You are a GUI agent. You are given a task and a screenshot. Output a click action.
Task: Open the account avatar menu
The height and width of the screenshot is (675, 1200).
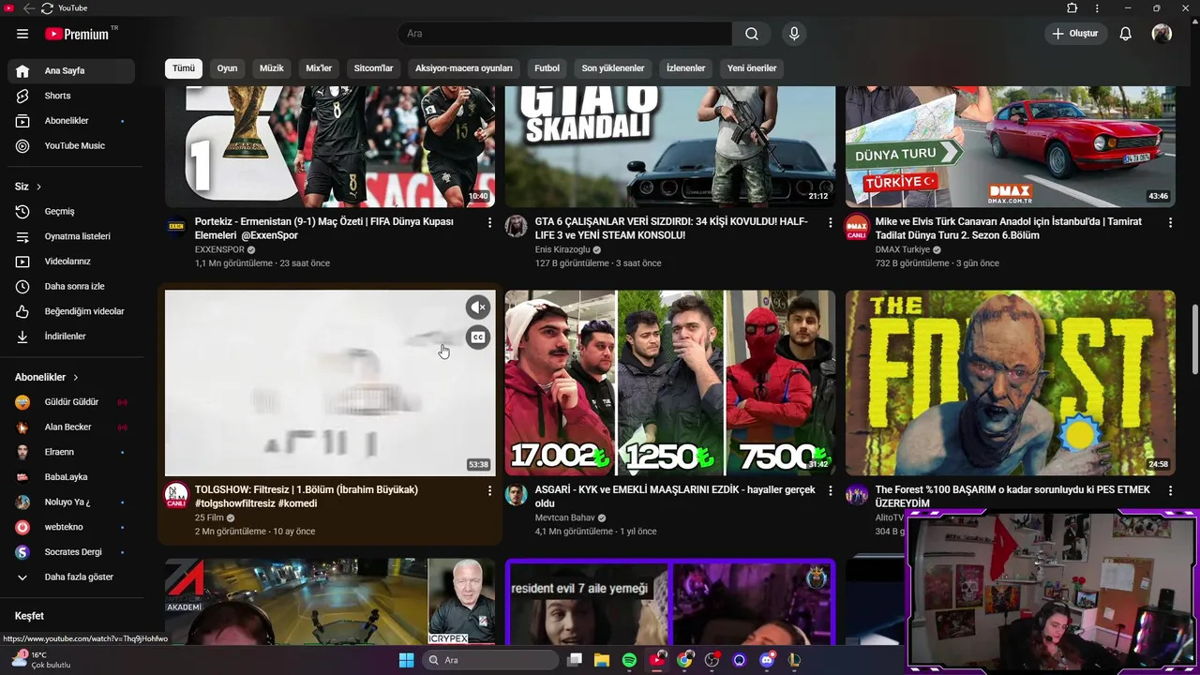click(x=1162, y=34)
